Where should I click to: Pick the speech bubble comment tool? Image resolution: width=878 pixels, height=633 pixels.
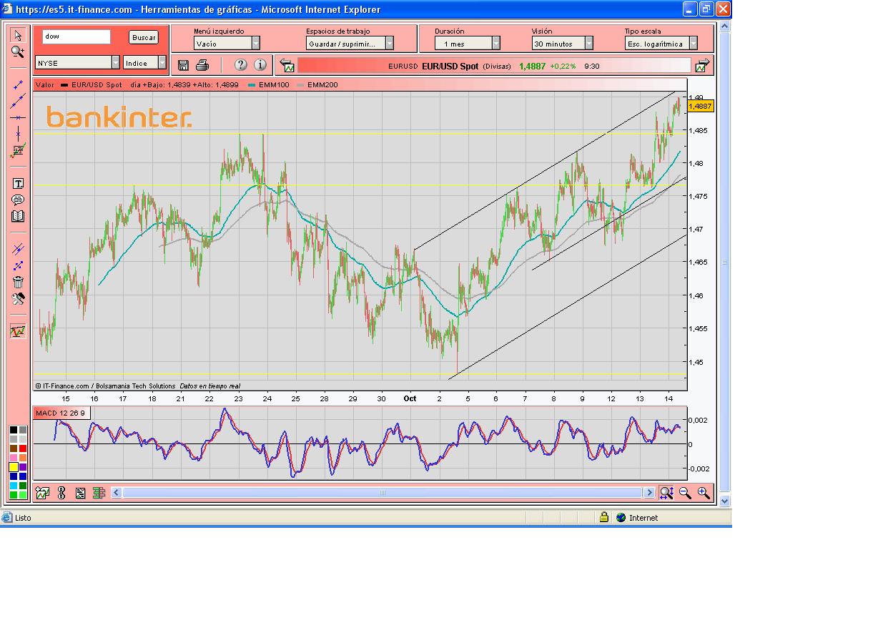(19, 200)
